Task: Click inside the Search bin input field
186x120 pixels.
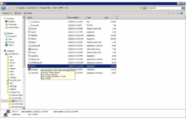Action: 164,8
